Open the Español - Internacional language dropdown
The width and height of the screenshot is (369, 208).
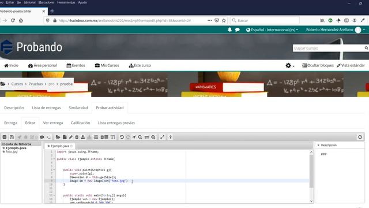(x=272, y=29)
